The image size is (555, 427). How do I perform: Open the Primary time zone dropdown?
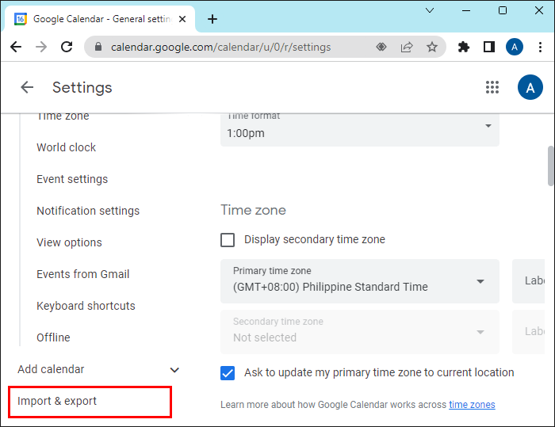[360, 280]
